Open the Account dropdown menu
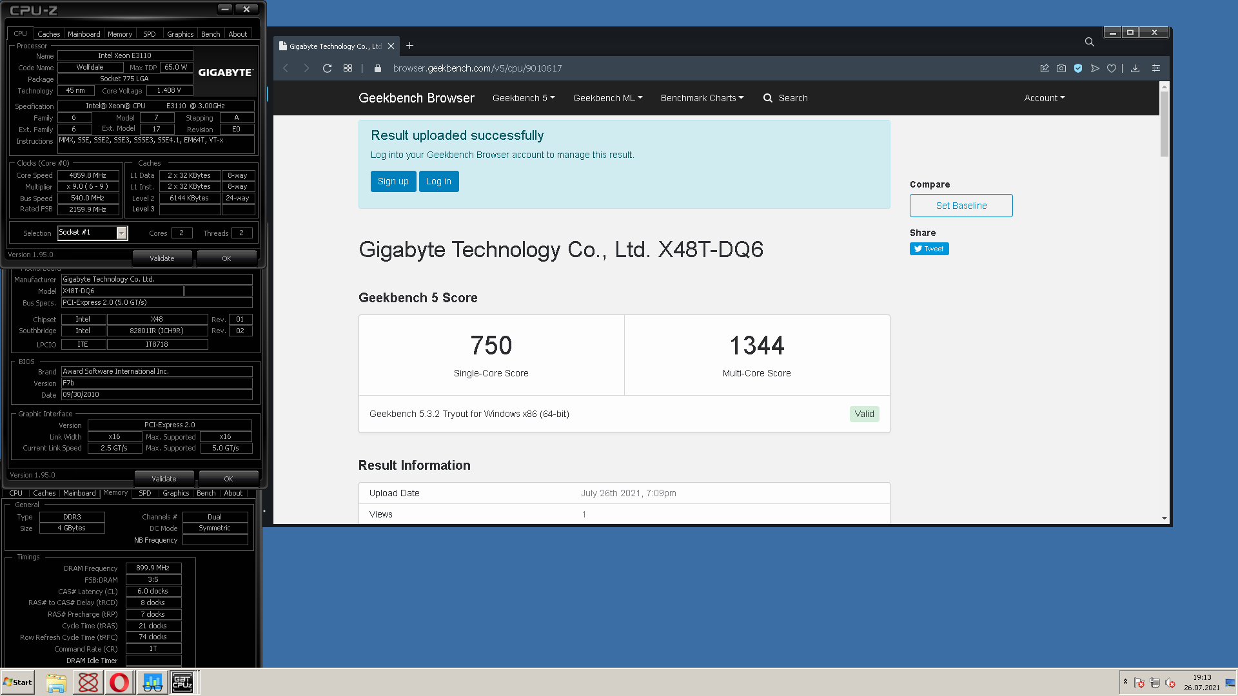 pyautogui.click(x=1045, y=98)
